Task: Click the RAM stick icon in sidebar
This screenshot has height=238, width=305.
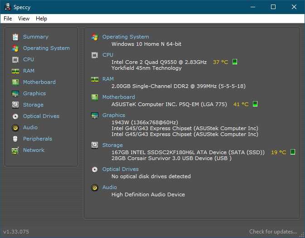Action: (15, 71)
